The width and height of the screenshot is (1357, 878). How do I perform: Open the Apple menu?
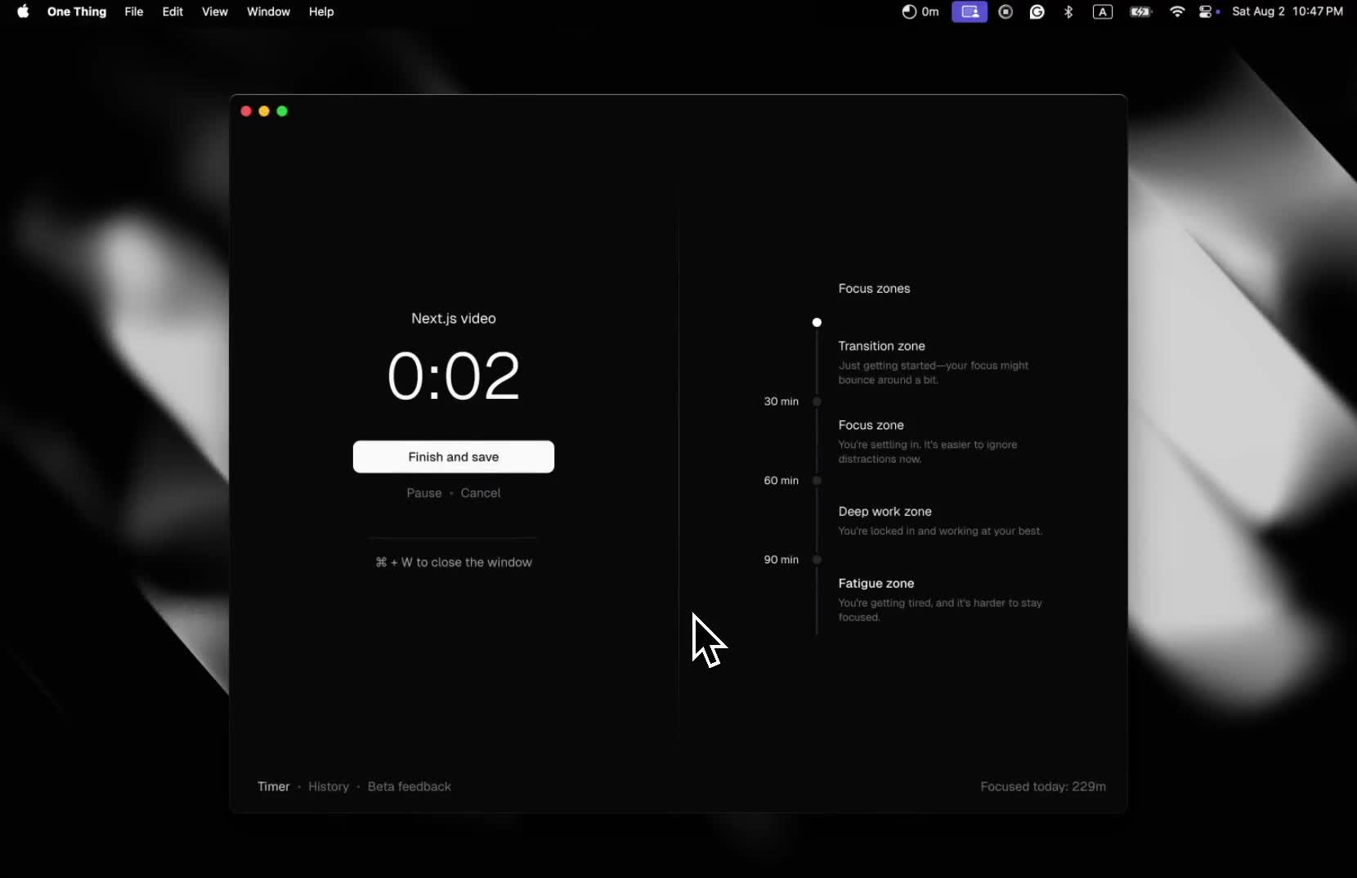23,11
